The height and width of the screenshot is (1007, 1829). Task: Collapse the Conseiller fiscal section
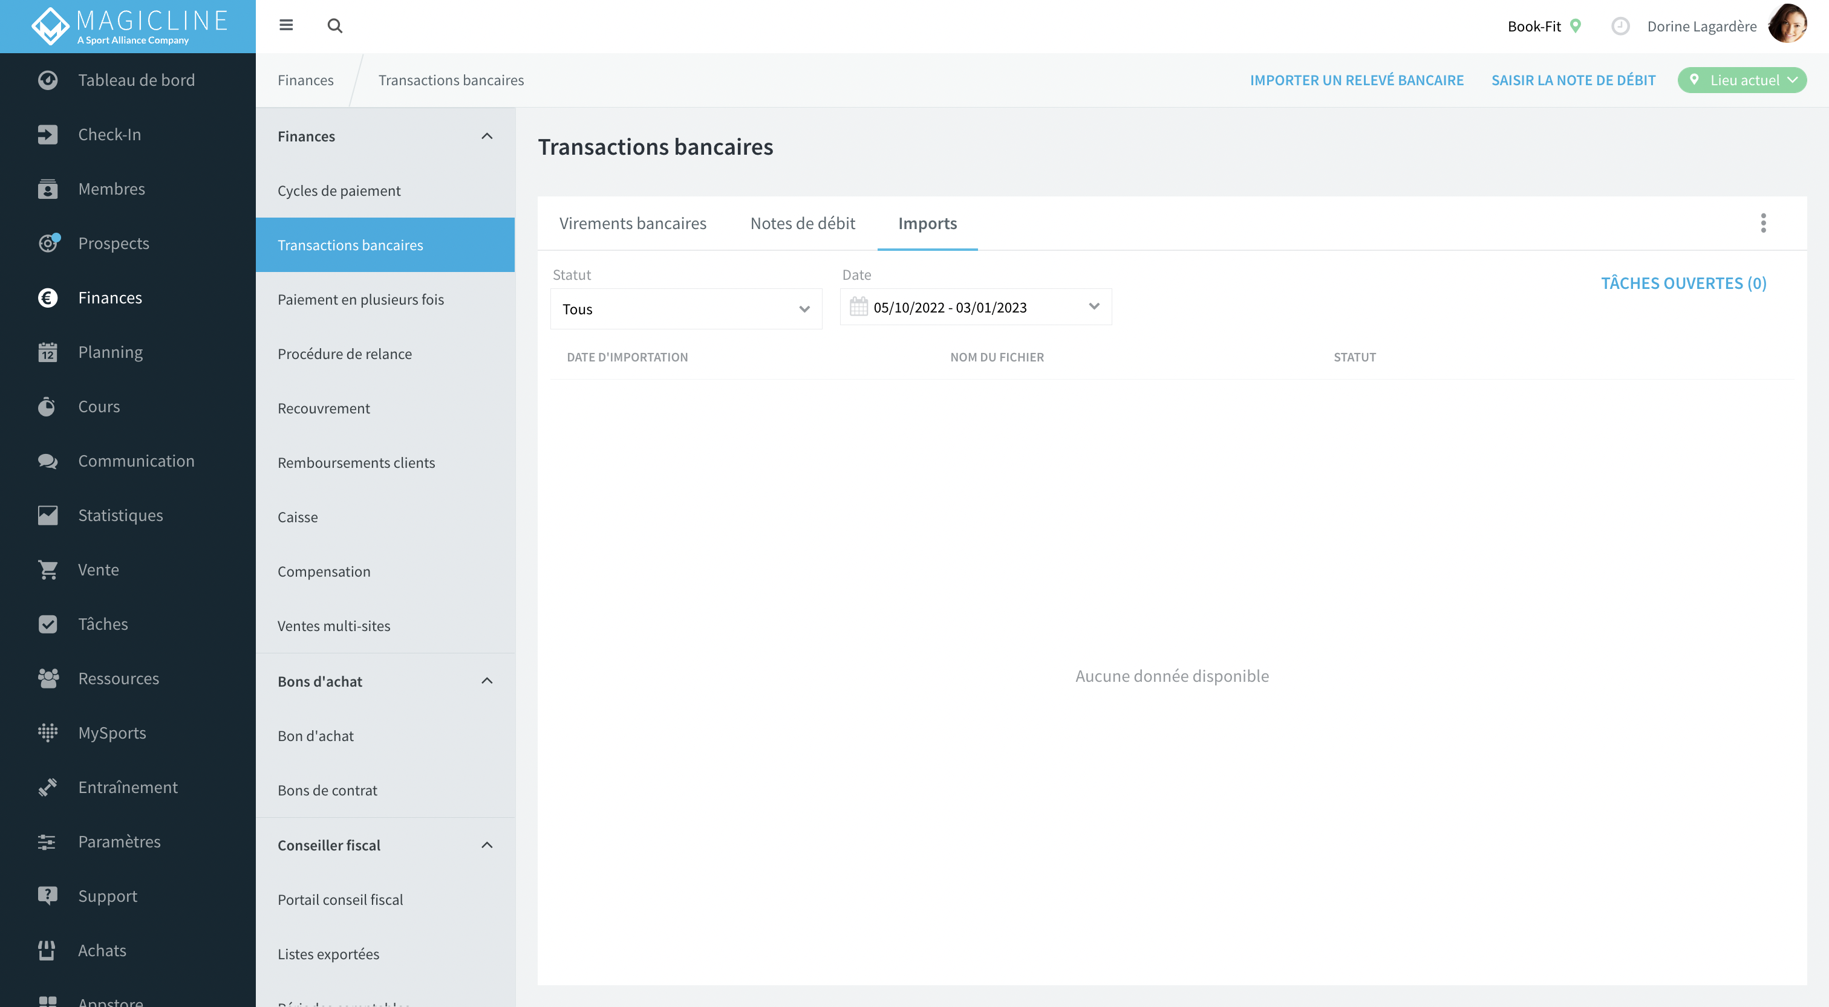(487, 844)
